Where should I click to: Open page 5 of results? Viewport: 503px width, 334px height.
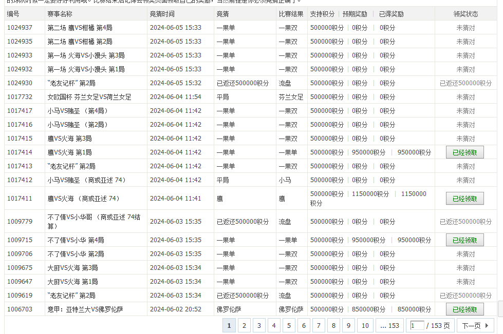289,325
